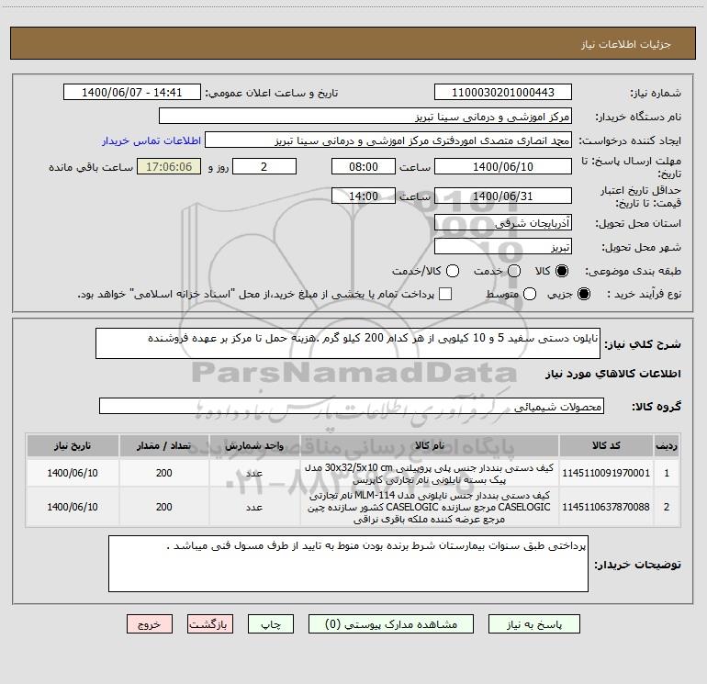Click the نام دستگاه خریدار field
707x684 pixels.
pyautogui.click(x=365, y=116)
